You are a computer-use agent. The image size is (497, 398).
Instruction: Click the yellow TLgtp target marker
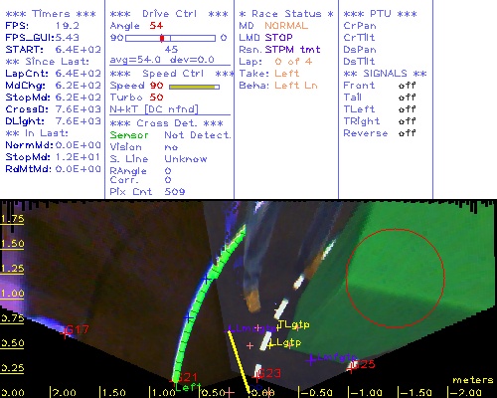tap(278, 326)
